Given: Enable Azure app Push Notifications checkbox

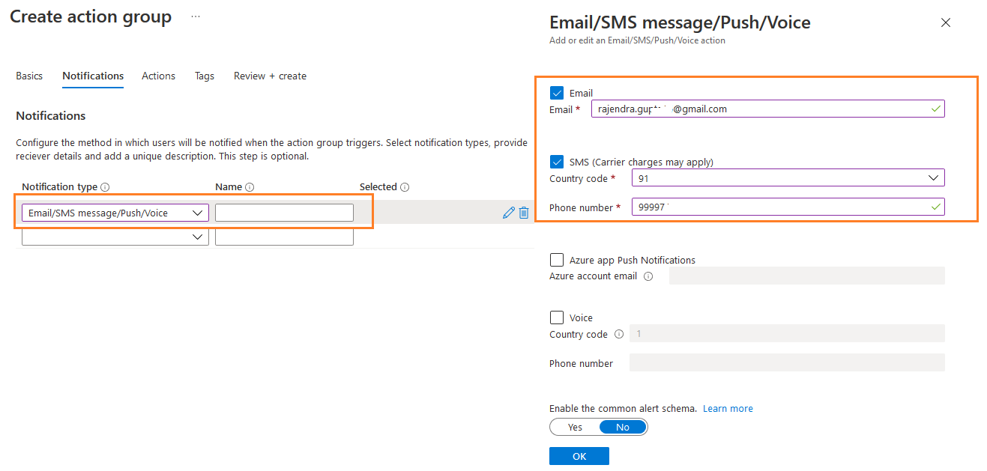Looking at the screenshot, I should pos(557,260).
